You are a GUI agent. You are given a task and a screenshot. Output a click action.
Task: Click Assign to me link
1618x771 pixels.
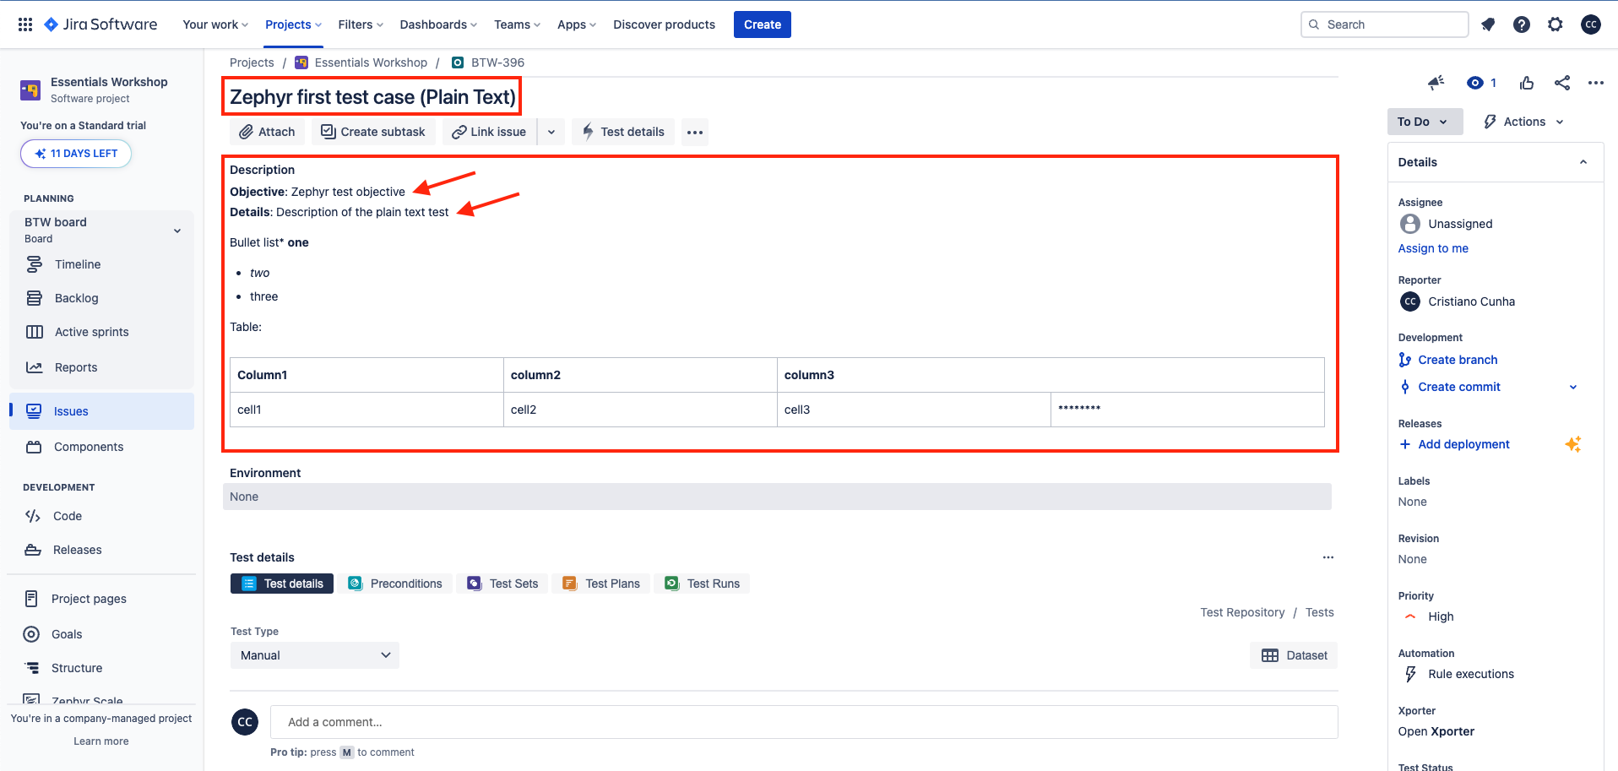point(1433,248)
